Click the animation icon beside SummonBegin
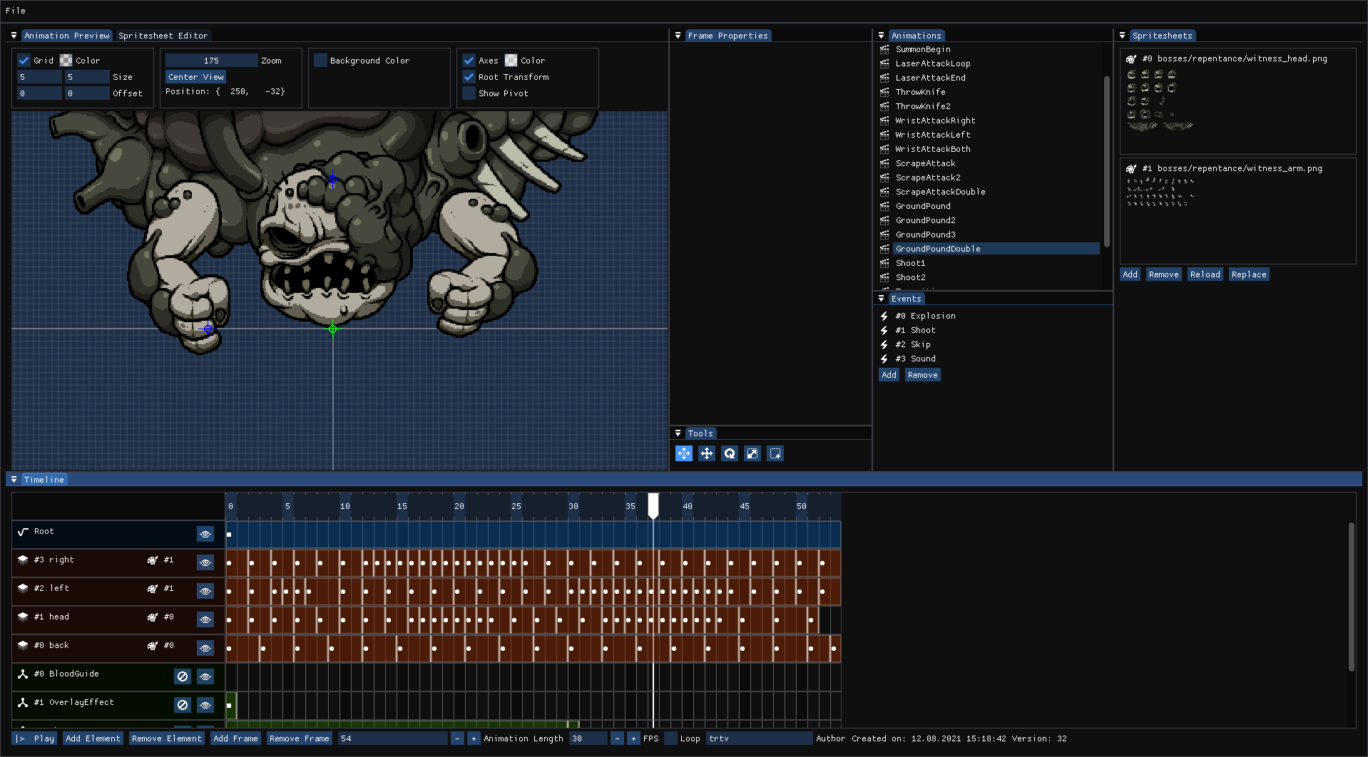Screen dimensions: 1368x757 coord(884,50)
